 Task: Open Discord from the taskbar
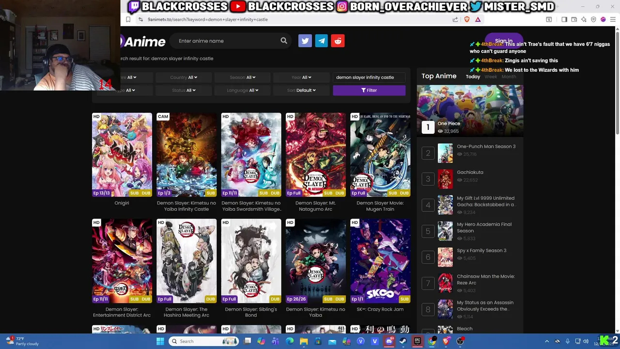[x=389, y=341]
